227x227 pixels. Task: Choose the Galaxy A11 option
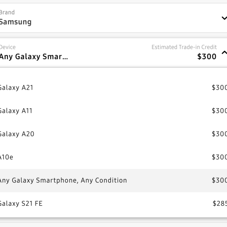16,111
